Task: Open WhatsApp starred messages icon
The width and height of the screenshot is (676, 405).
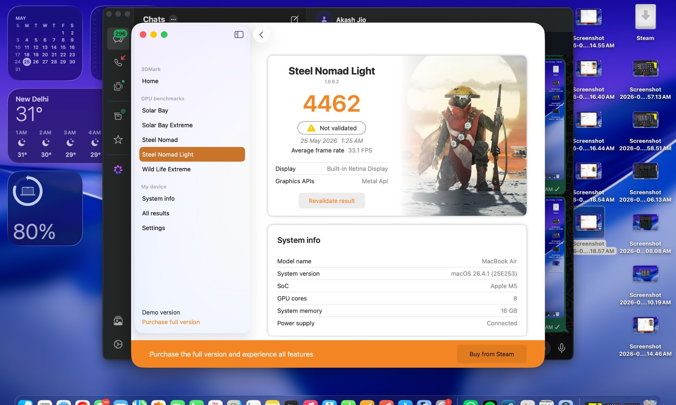Action: (x=118, y=139)
